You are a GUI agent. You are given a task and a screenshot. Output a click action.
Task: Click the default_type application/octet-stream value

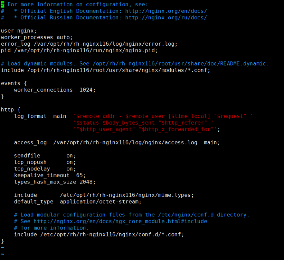click(x=100, y=201)
